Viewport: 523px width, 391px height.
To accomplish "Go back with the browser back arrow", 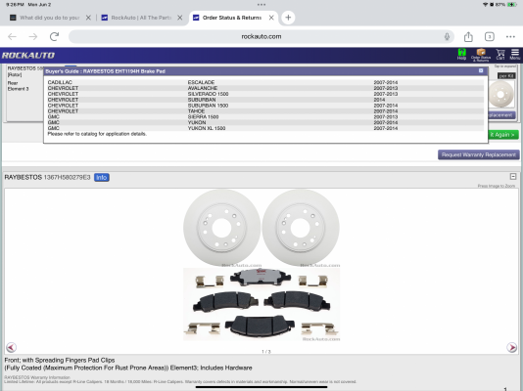I will [x=12, y=36].
